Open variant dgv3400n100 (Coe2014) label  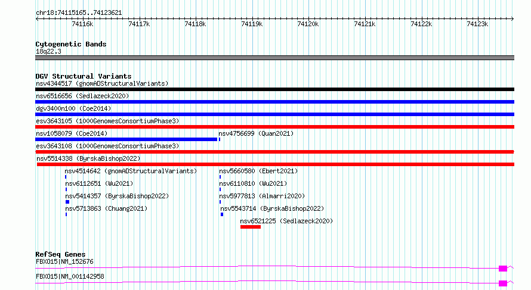(73, 108)
